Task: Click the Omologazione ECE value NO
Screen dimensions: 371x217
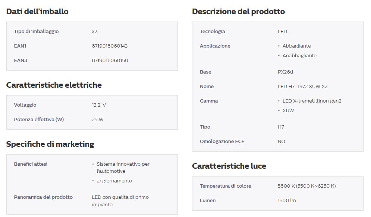Action: click(x=281, y=141)
